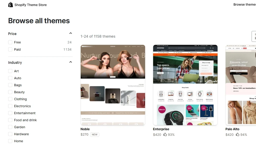Check the Hardware industry filter

tap(10, 134)
